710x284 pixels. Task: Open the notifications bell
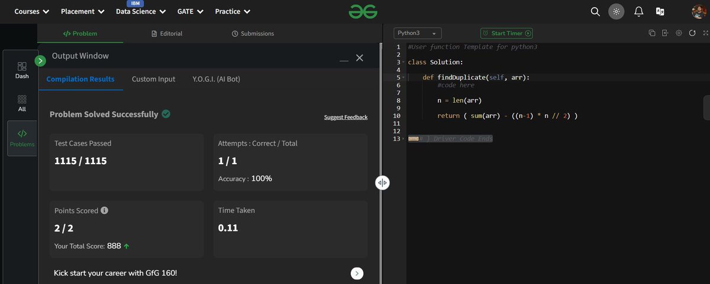point(638,11)
